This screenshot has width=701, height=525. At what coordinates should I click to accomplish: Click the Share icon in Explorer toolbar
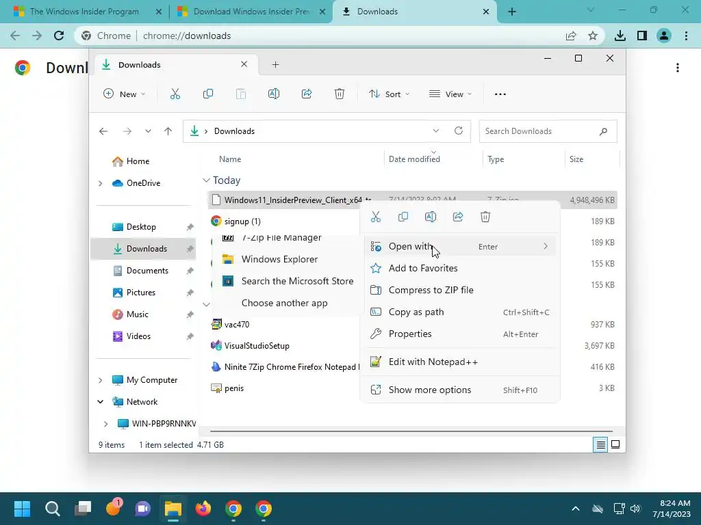point(307,94)
